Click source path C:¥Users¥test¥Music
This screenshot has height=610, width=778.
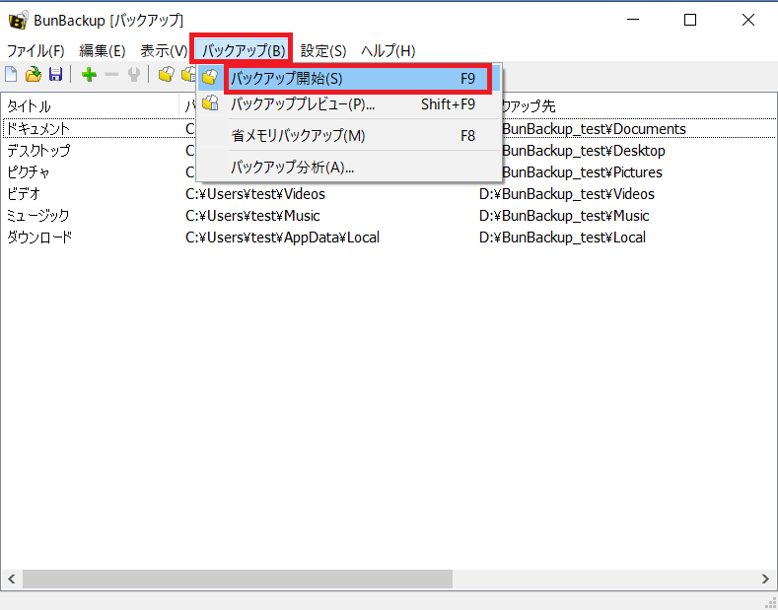click(x=252, y=216)
